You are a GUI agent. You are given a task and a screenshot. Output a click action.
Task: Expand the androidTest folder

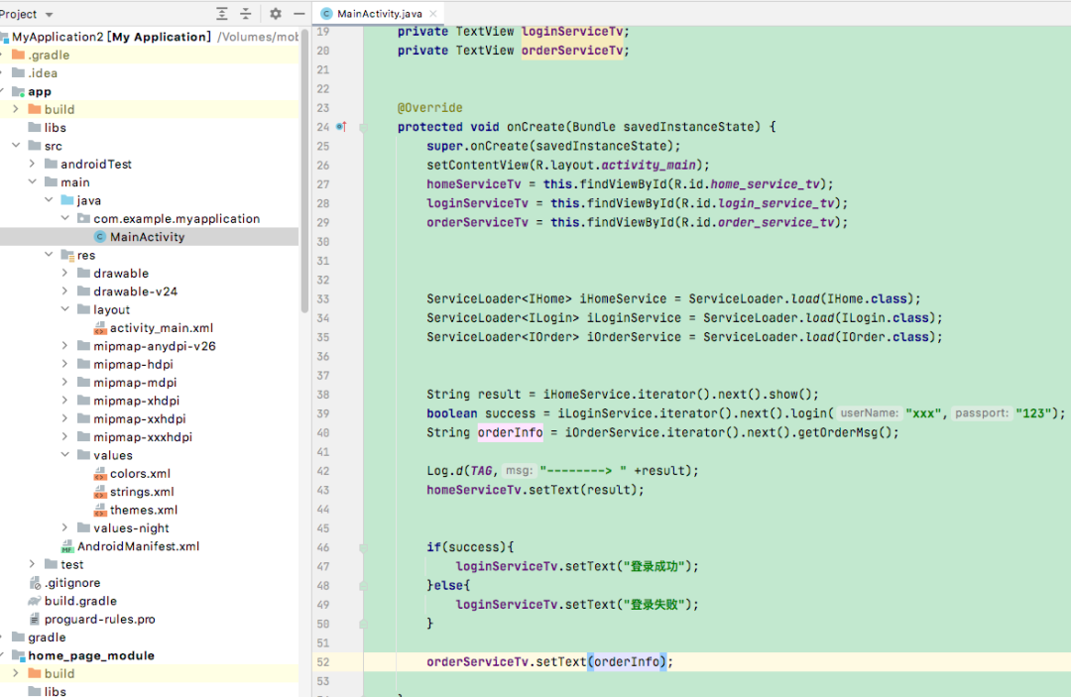tap(32, 164)
